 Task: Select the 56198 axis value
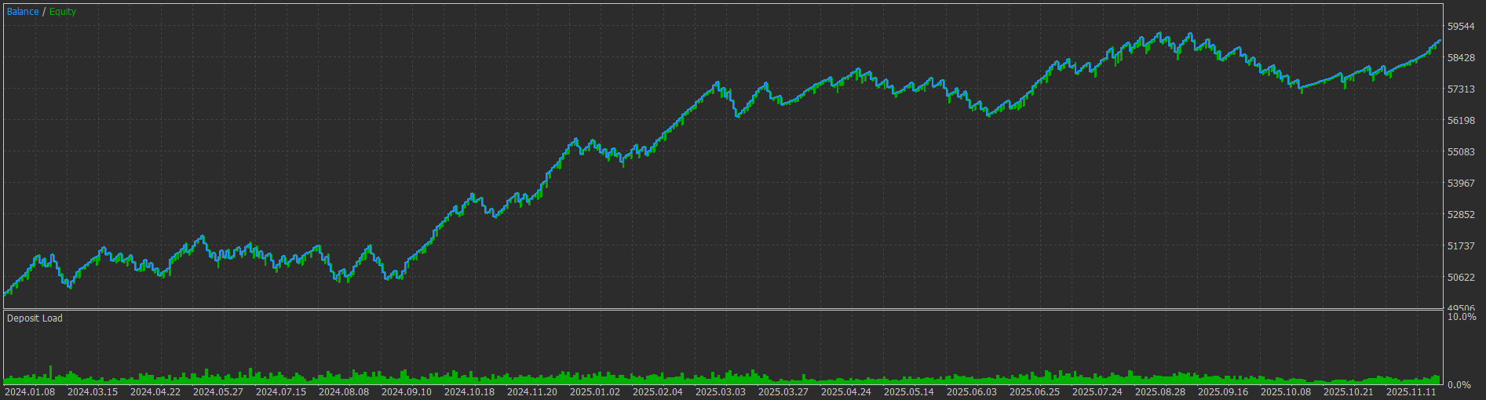pos(1461,121)
